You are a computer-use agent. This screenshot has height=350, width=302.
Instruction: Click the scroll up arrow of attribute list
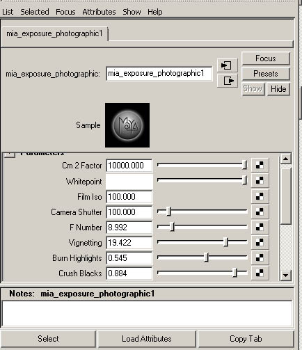click(285, 159)
